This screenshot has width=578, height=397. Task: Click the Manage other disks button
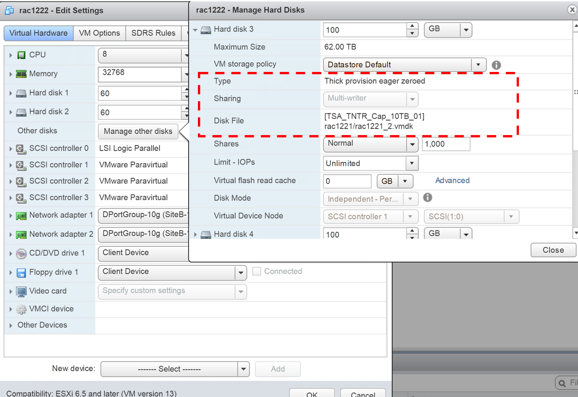[x=138, y=131]
